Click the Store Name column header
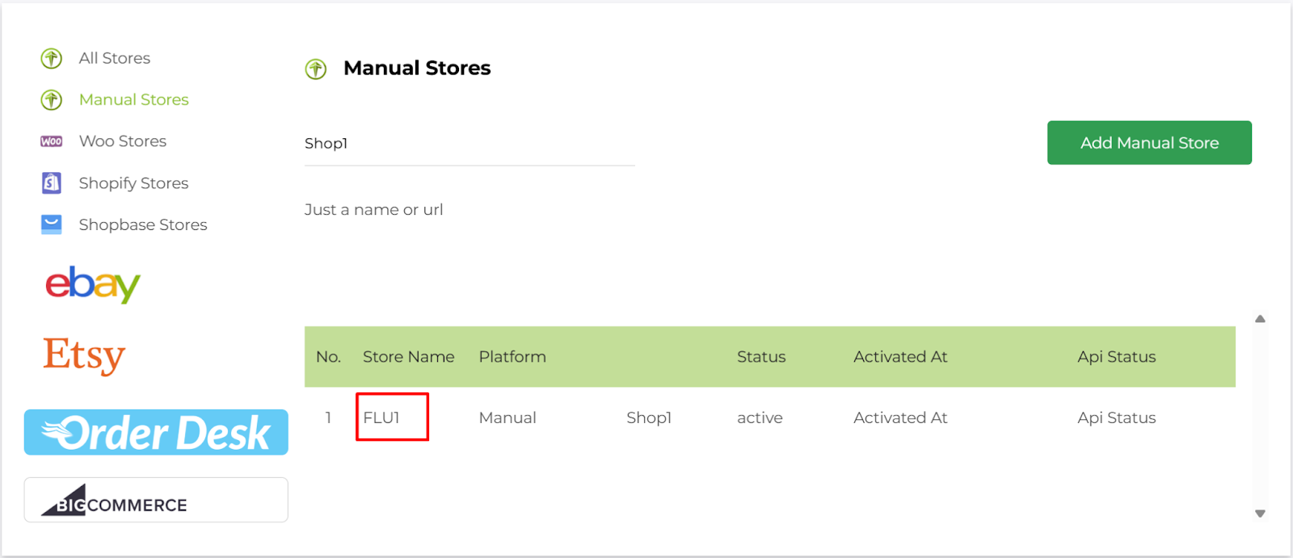This screenshot has width=1293, height=558. tap(408, 357)
